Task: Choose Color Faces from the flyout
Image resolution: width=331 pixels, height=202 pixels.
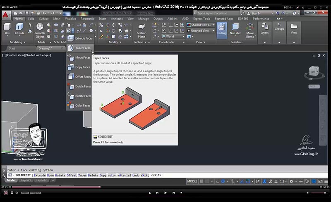Action: pos(79,105)
